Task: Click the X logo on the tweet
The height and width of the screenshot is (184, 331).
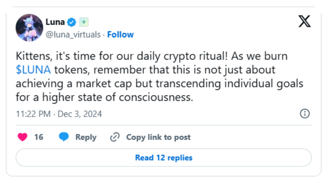Action: pos(304,21)
